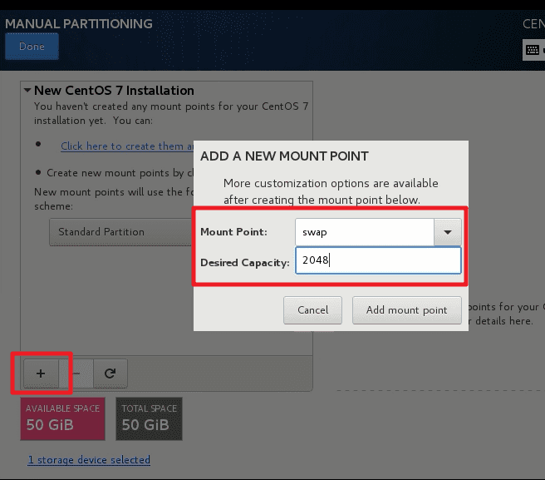The width and height of the screenshot is (545, 480).
Task: Click the Cancel button
Action: pos(313,310)
